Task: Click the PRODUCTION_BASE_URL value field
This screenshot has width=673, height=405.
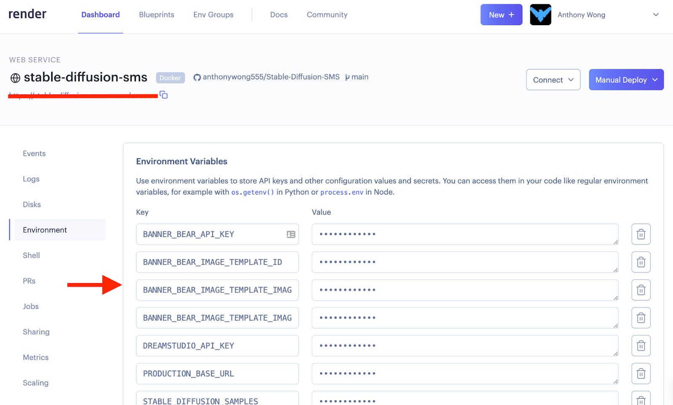Action: coord(465,373)
